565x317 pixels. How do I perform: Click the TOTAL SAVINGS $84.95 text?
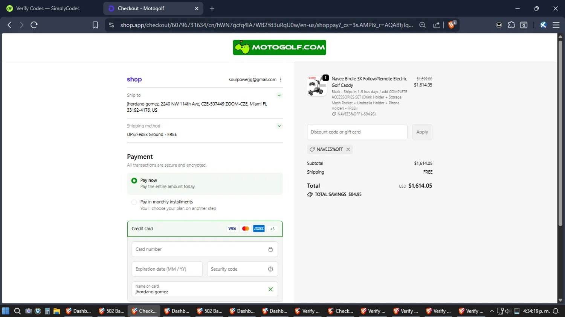[x=338, y=194]
